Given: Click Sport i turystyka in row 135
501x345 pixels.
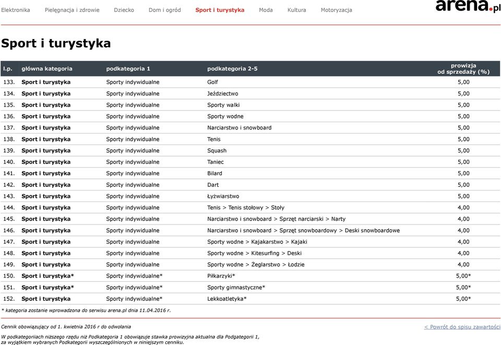Looking at the screenshot, I should click(x=46, y=105).
